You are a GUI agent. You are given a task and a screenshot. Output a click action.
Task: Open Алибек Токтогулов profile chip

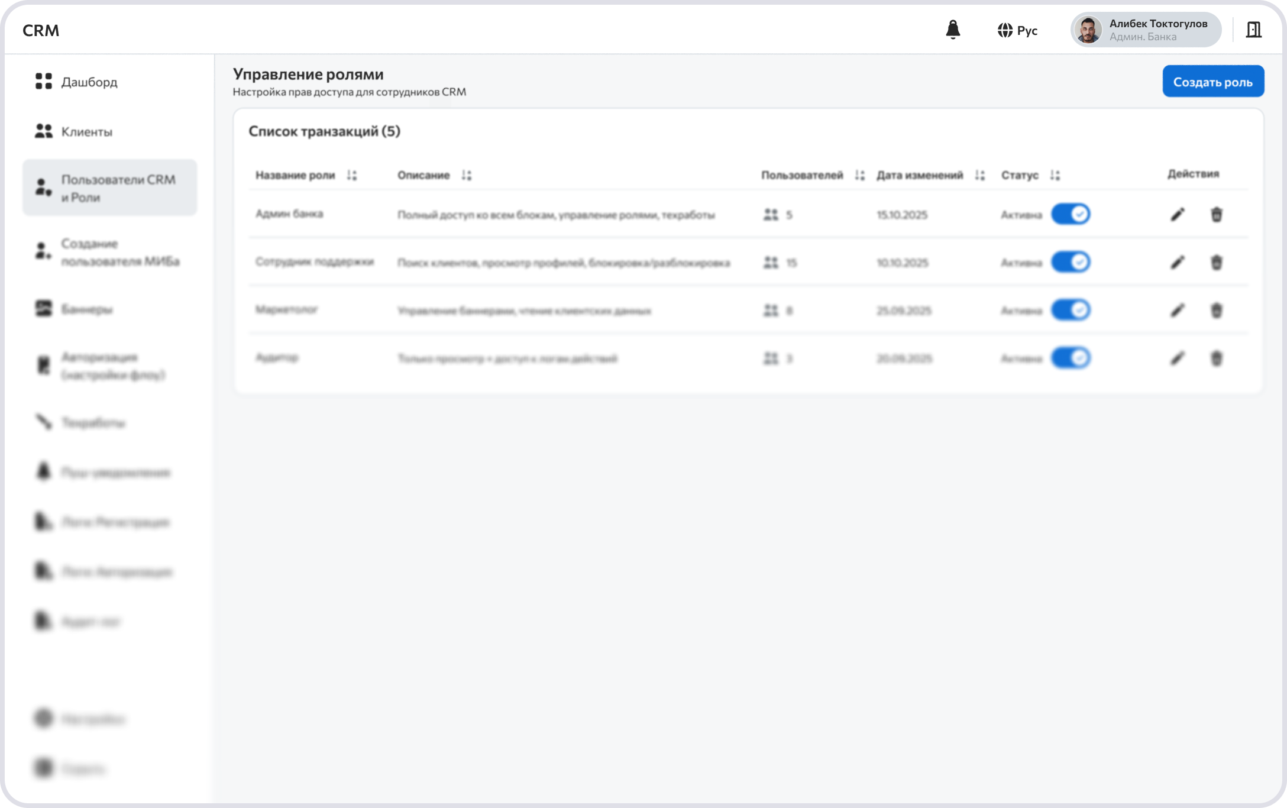pos(1146,30)
